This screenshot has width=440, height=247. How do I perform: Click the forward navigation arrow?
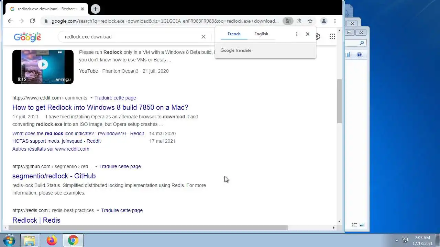coord(21,21)
